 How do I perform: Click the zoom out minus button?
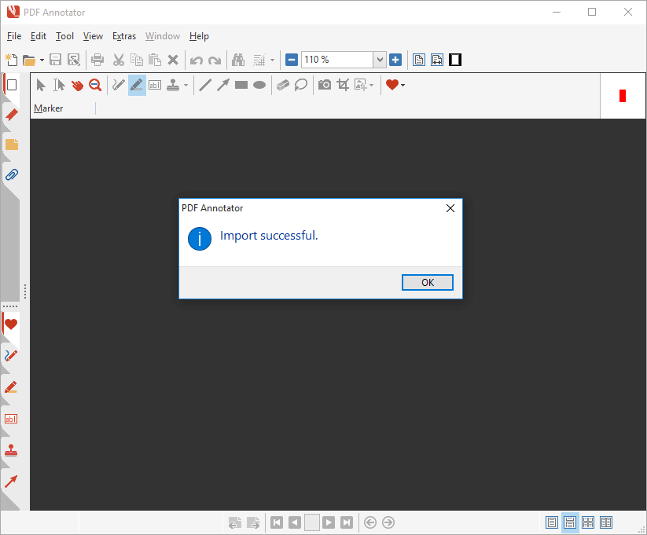click(x=292, y=60)
